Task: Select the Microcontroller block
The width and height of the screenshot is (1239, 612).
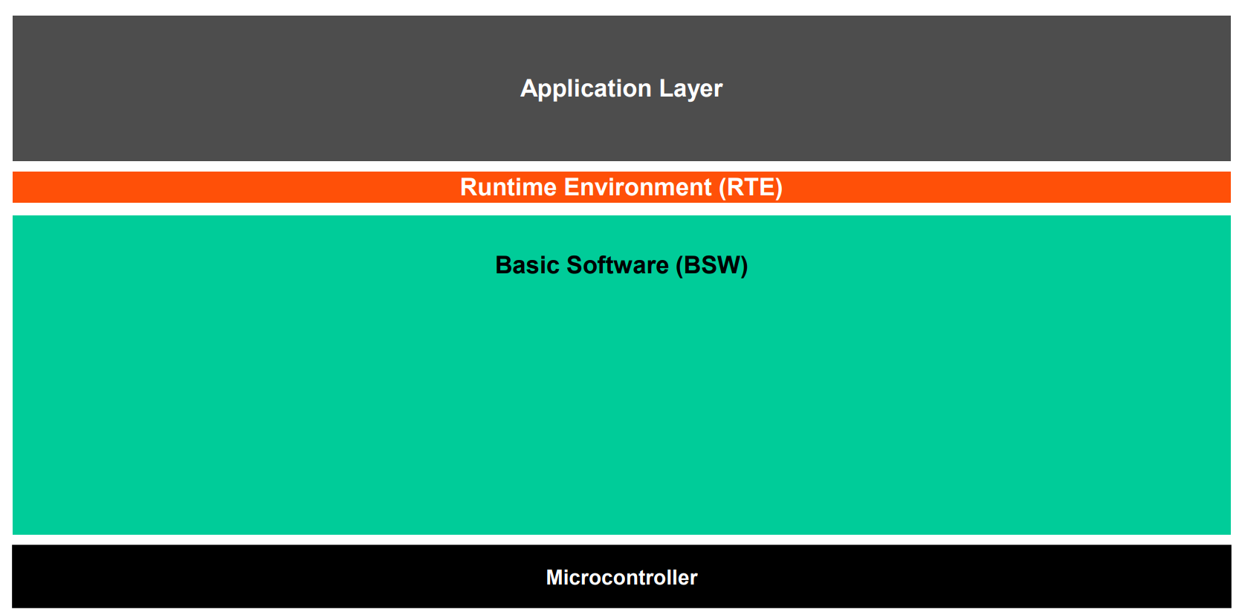Action: click(621, 576)
